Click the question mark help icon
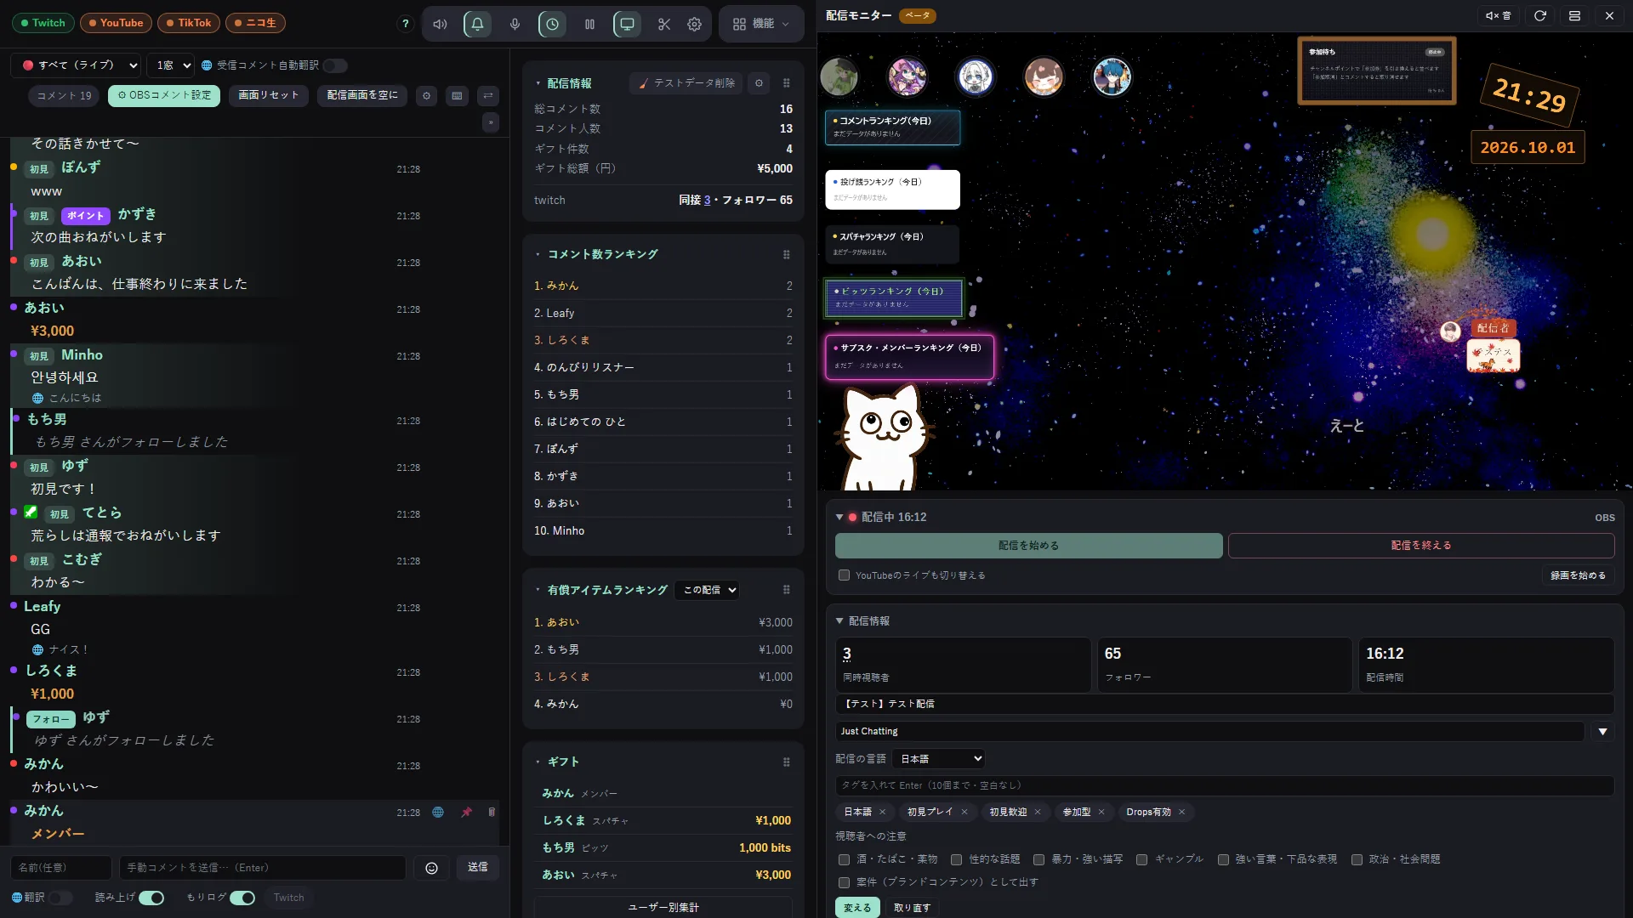 (406, 24)
